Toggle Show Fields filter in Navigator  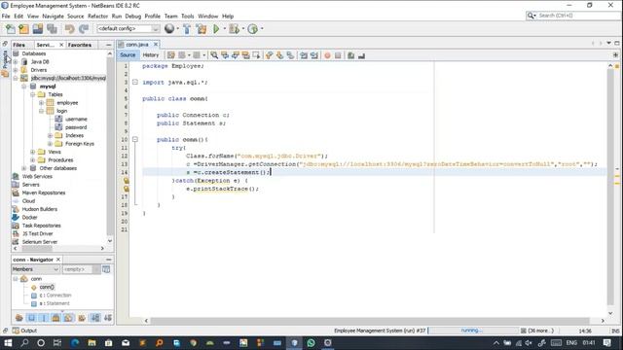[31, 318]
